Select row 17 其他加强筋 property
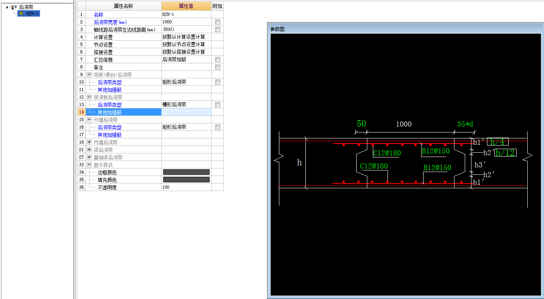This screenshot has width=544, height=299. point(110,135)
